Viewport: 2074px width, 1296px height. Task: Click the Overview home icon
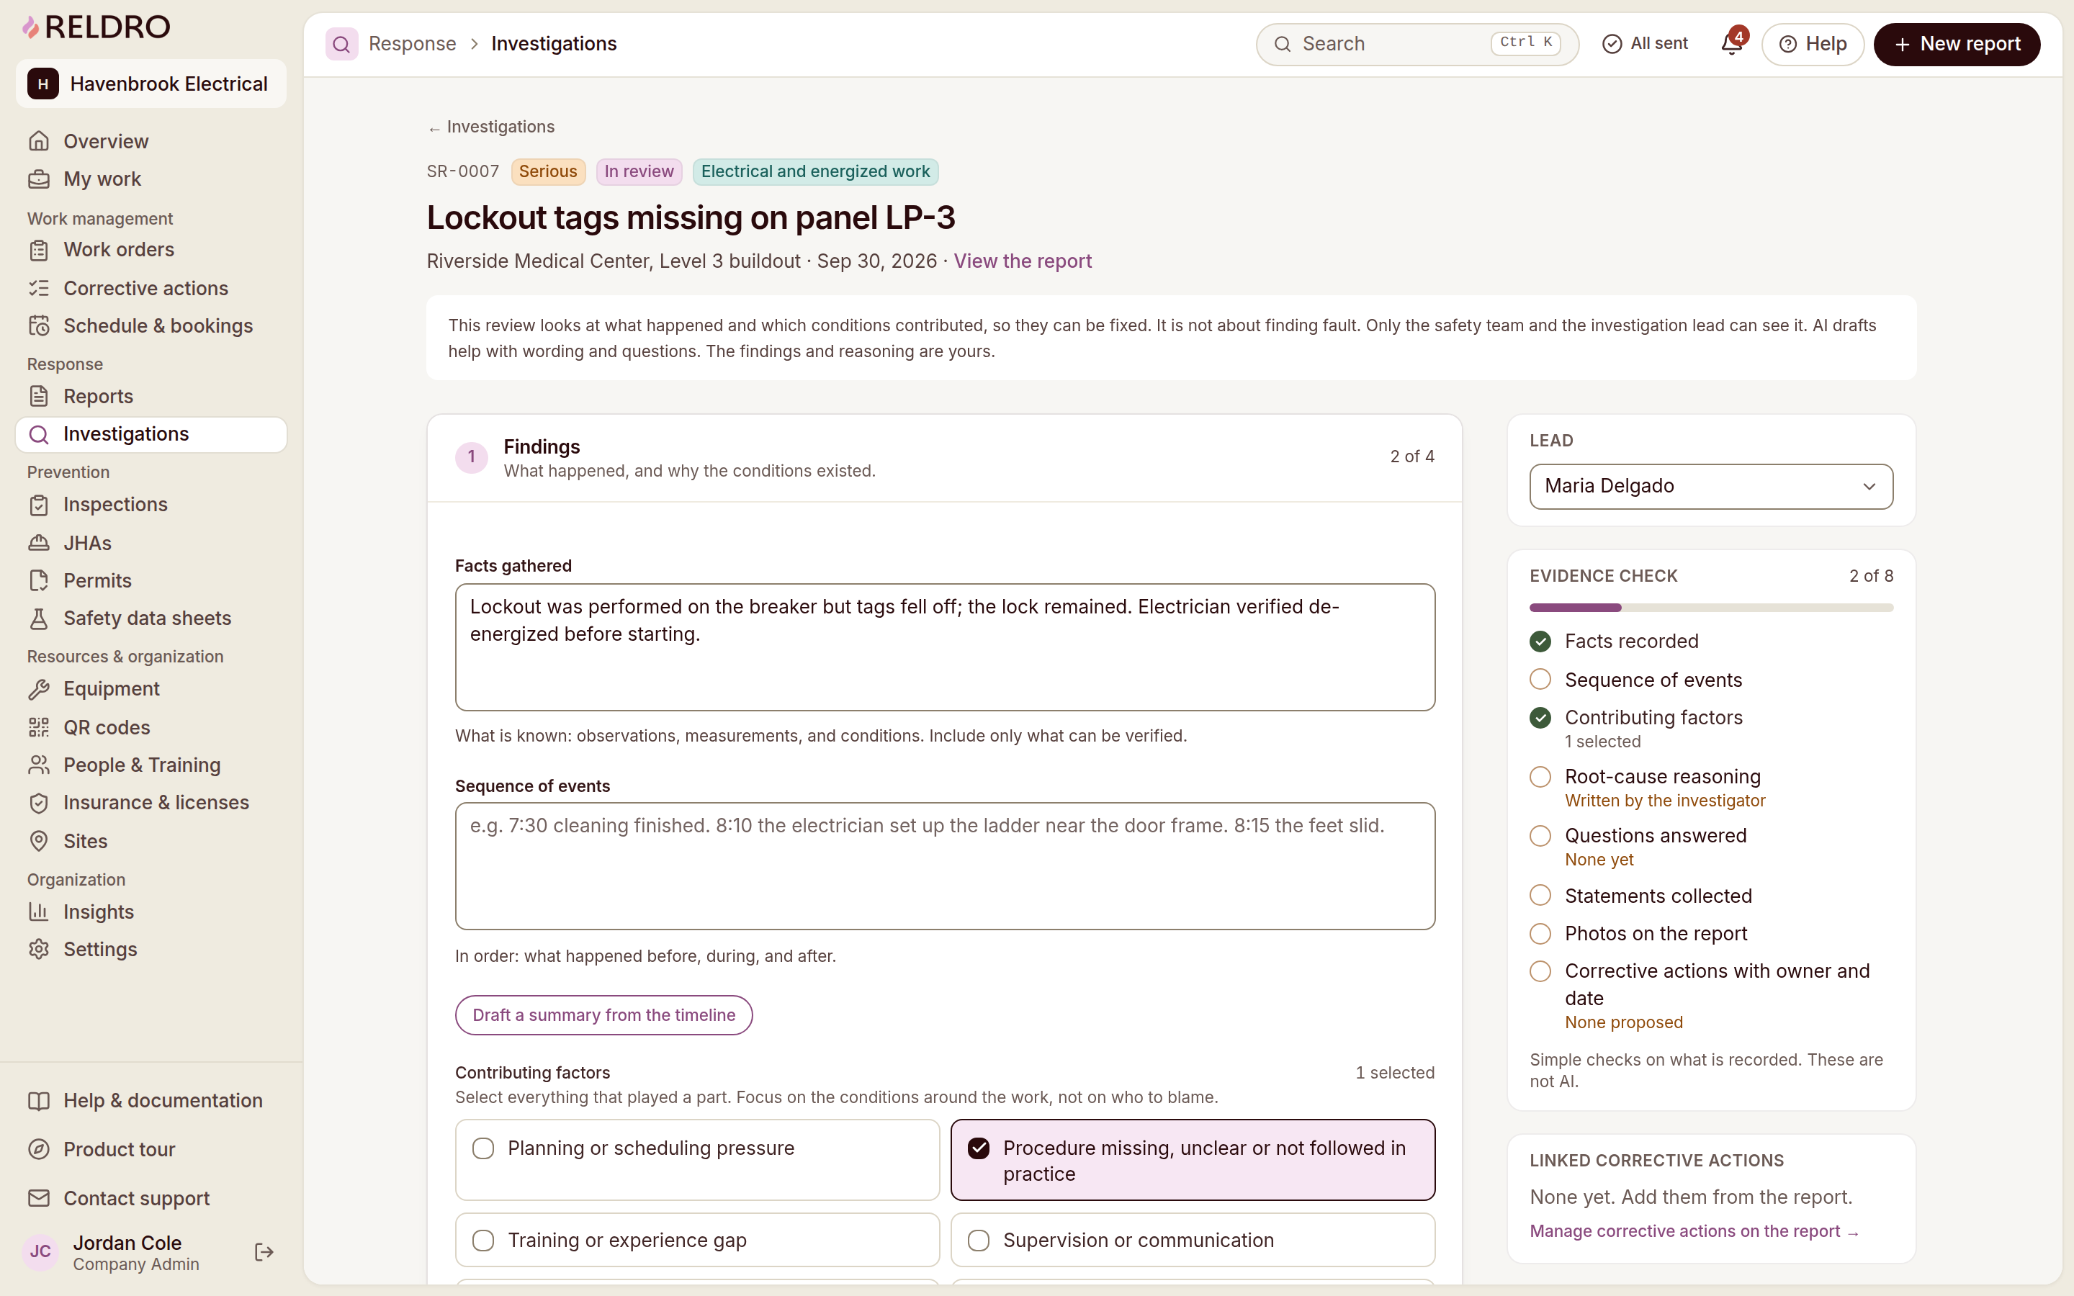coord(39,141)
